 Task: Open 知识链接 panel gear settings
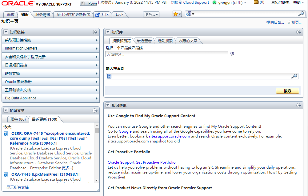[95, 32]
